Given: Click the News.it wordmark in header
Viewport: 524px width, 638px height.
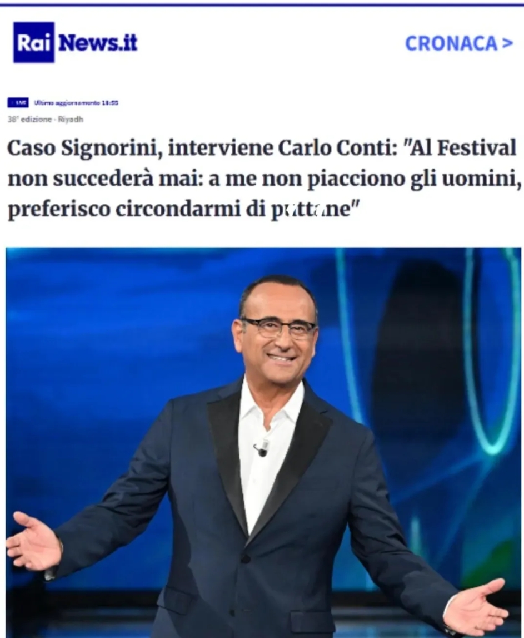Looking at the screenshot, I should (x=98, y=42).
